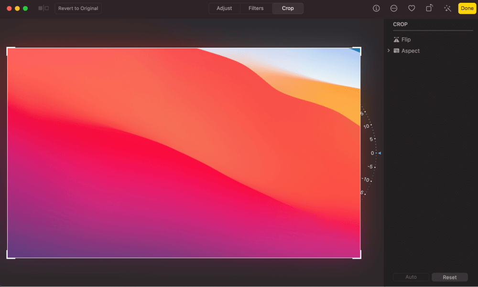Toggle show photo without adjustments
The image size is (478, 287).
tap(43, 8)
